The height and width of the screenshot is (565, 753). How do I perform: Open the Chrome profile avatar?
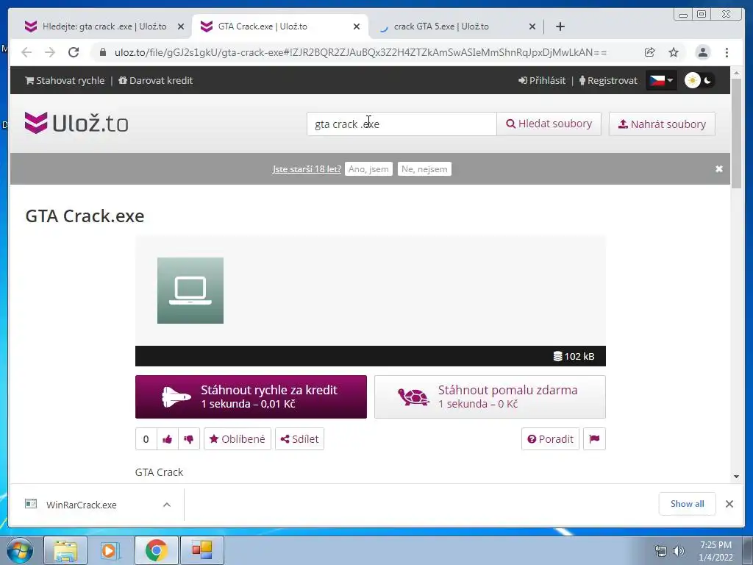point(702,52)
